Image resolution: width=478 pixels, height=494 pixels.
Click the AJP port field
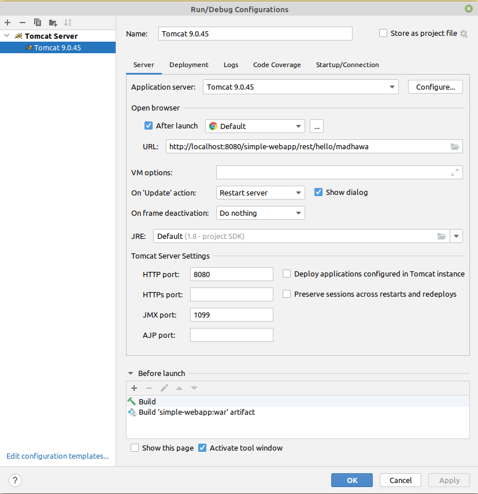(232, 335)
